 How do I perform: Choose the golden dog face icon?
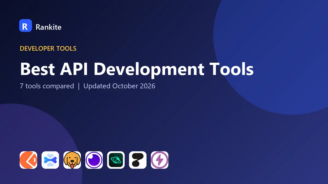pyautogui.click(x=72, y=160)
